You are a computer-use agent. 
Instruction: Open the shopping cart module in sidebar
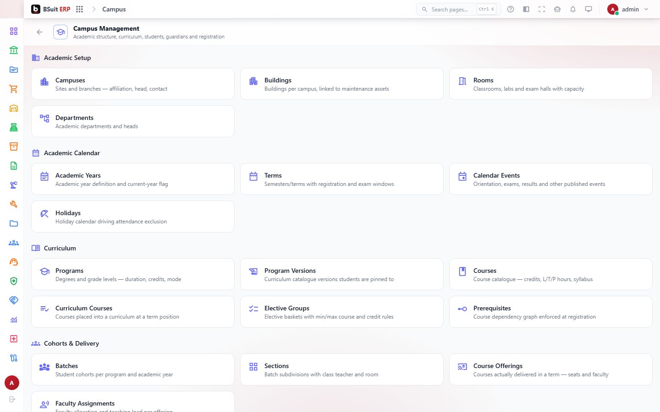point(14,89)
